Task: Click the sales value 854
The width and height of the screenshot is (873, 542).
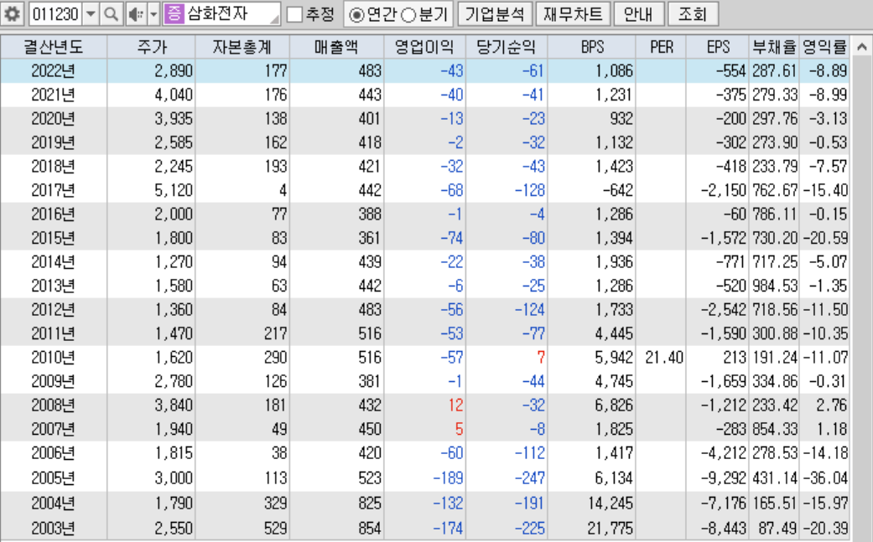Action: click(x=370, y=528)
